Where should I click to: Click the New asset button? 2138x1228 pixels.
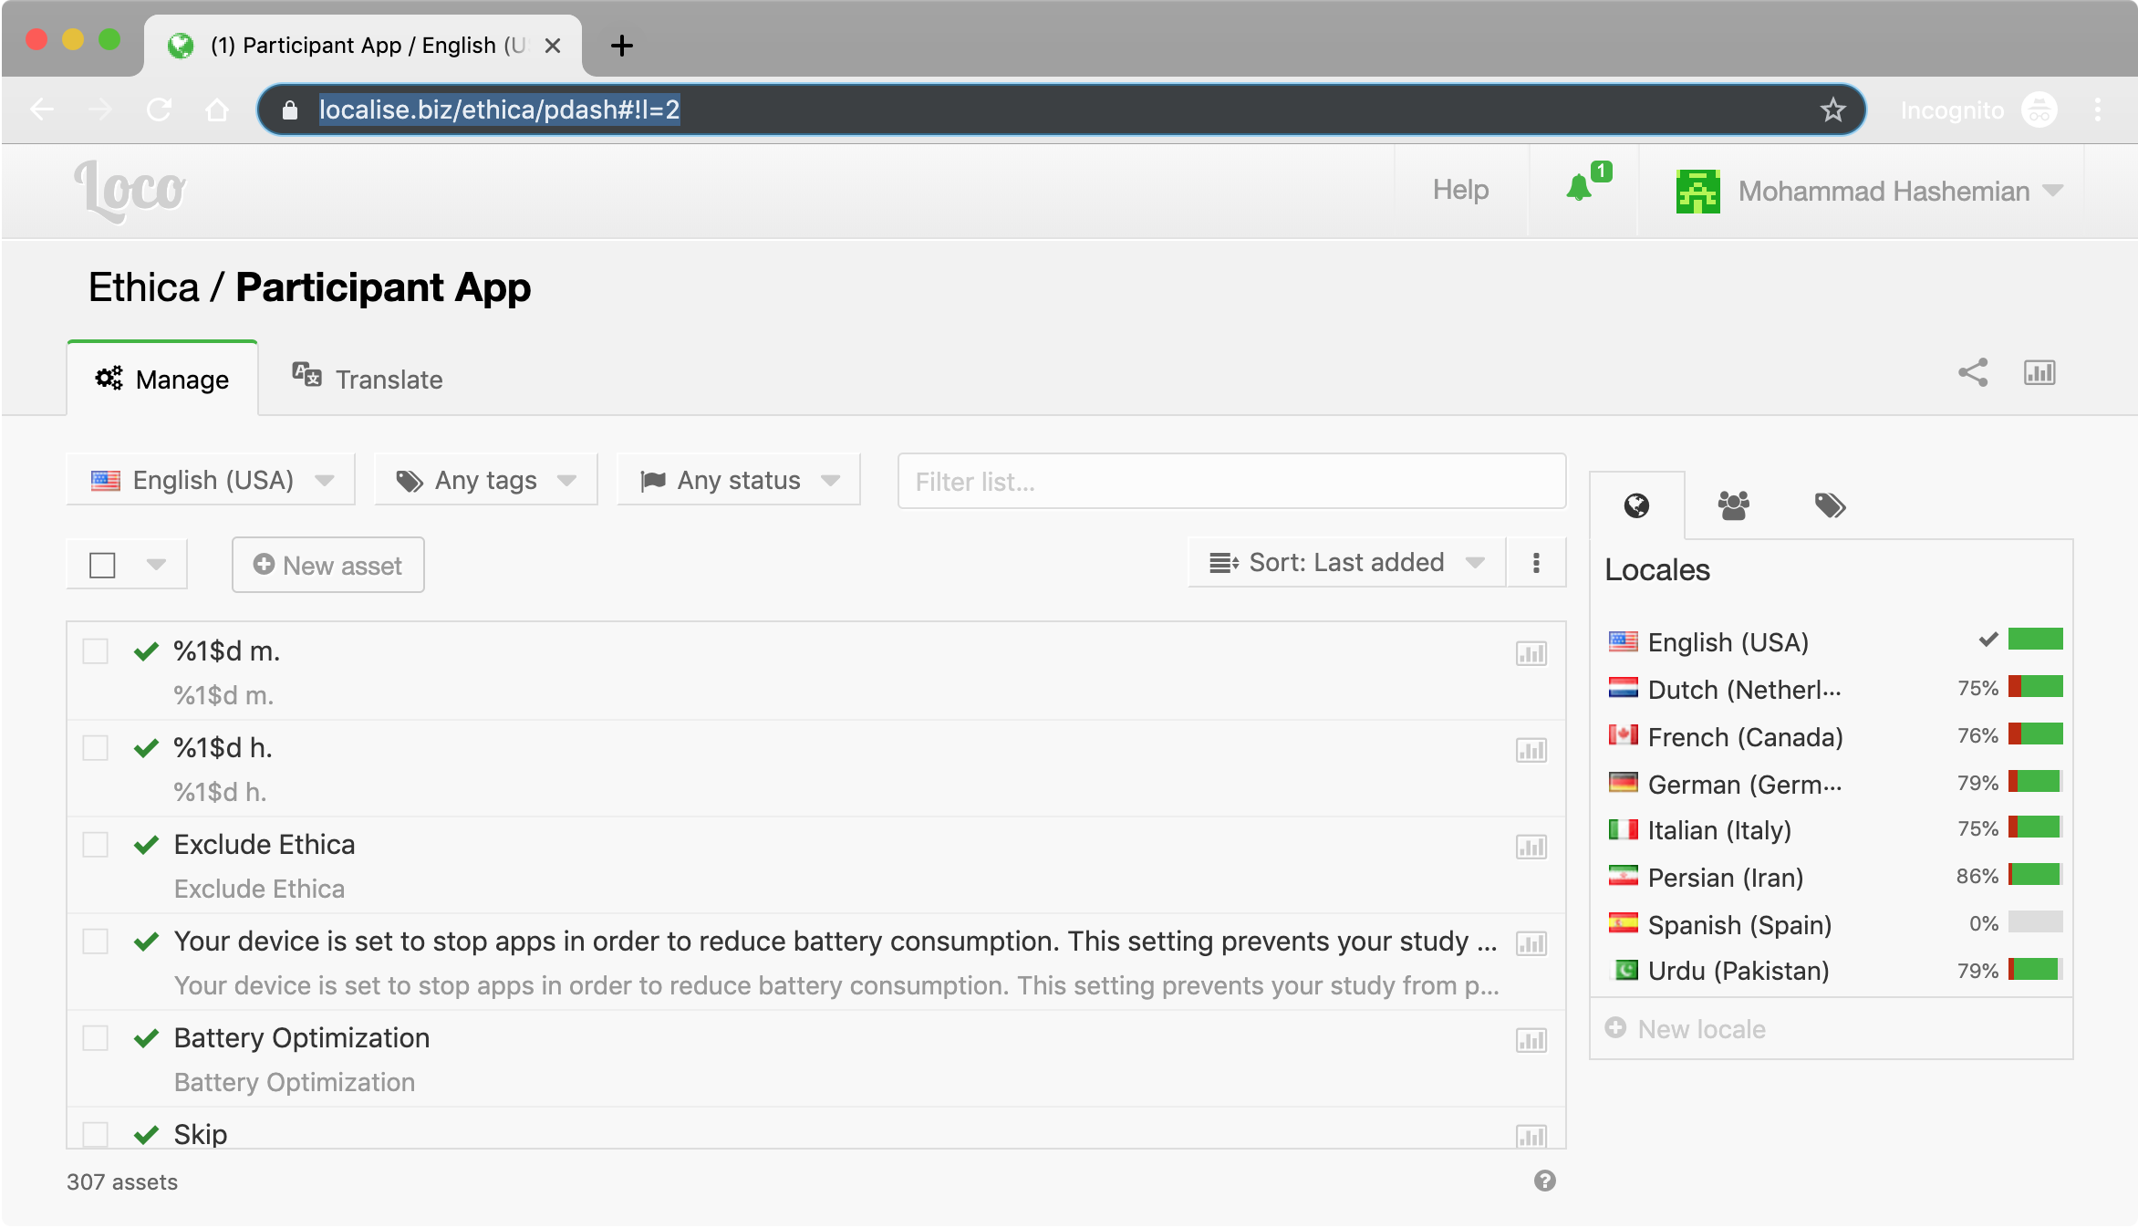click(328, 565)
